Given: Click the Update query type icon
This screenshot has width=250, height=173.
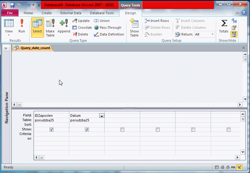Looking at the screenshot, I should (81, 21).
